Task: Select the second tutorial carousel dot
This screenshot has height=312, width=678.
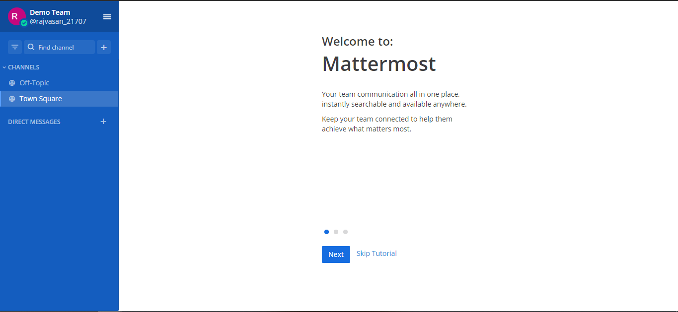Action: [336, 232]
